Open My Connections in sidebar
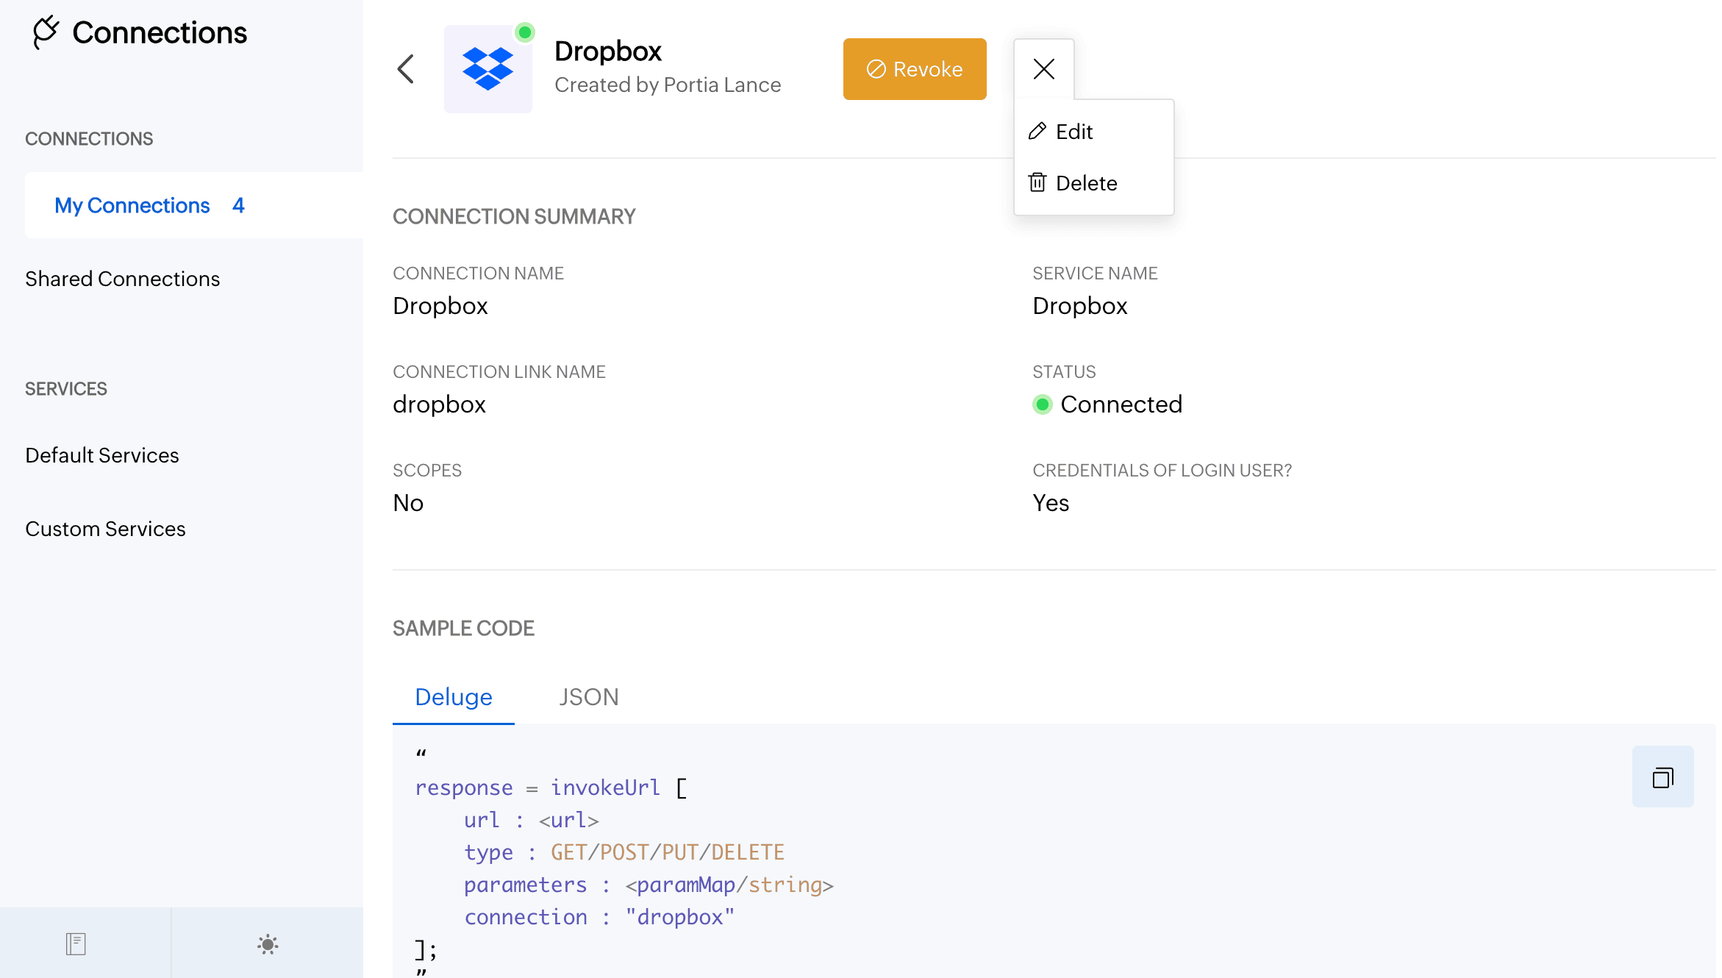This screenshot has width=1722, height=978. coord(194,205)
